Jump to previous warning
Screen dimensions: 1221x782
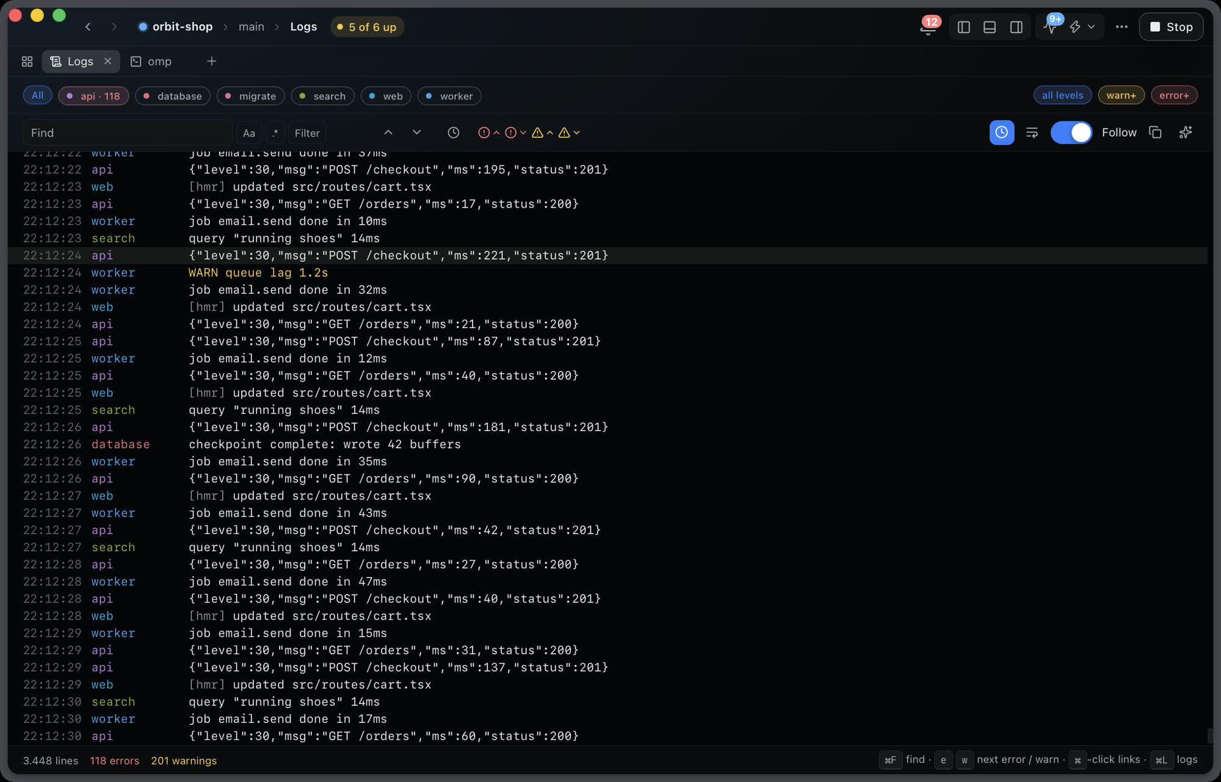(542, 132)
